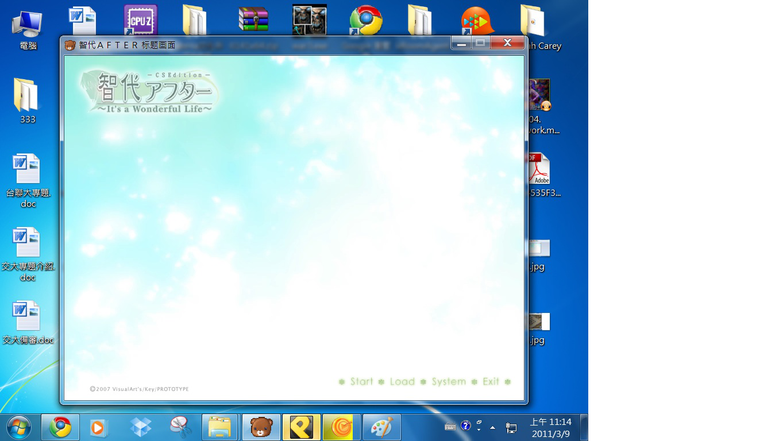Launch the media player taskbar icon
This screenshot has height=441, width=779.
pyautogui.click(x=98, y=427)
